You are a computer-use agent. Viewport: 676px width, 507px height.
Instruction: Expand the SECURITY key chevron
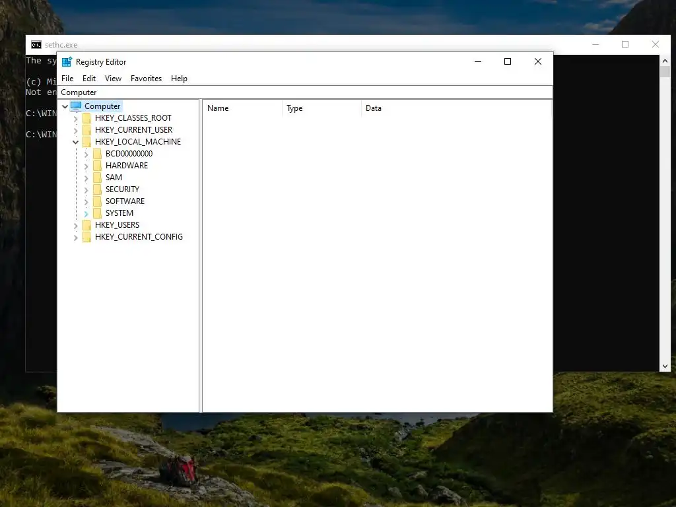86,189
